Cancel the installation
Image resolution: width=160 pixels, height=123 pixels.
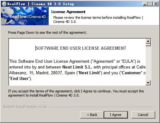tap(143, 115)
